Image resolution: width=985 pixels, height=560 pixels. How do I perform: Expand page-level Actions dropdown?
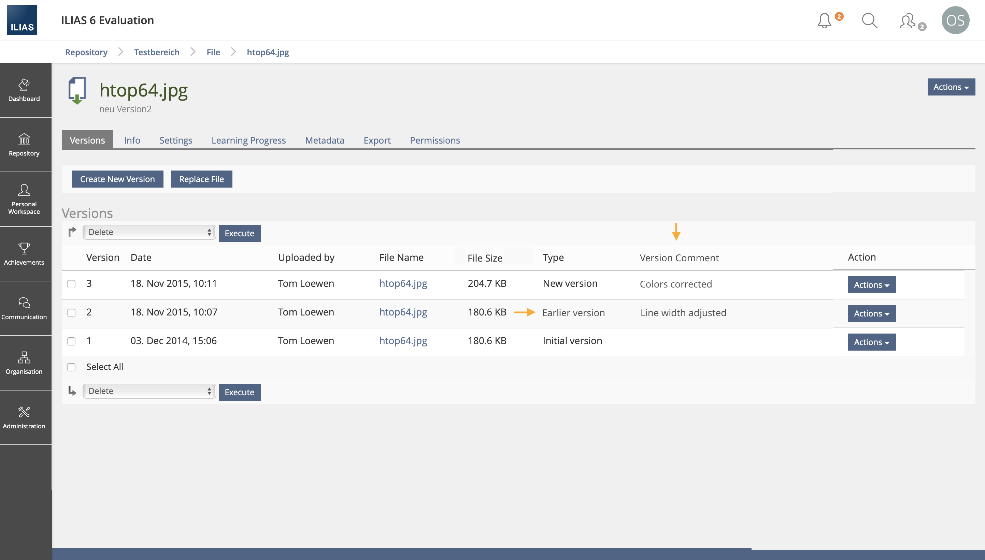point(951,87)
